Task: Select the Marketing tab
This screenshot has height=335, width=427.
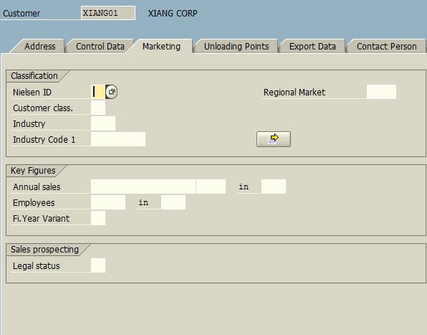Action: pos(161,47)
